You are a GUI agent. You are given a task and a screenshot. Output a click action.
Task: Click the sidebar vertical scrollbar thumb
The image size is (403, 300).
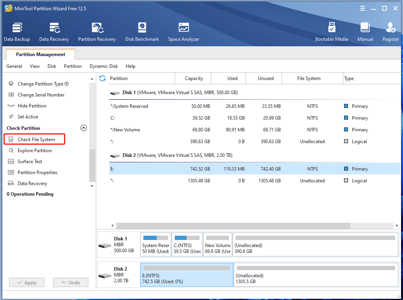[x=92, y=165]
